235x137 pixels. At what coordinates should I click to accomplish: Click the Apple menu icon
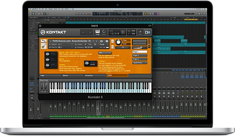(x=30, y=9)
